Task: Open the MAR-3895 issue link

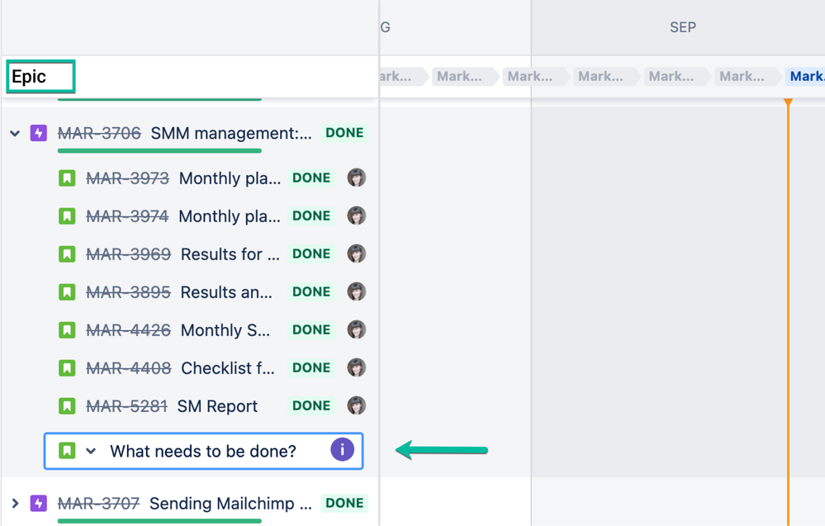Action: click(x=128, y=292)
